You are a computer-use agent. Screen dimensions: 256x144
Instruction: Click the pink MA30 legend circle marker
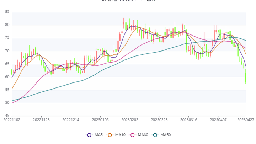(x=133, y=135)
